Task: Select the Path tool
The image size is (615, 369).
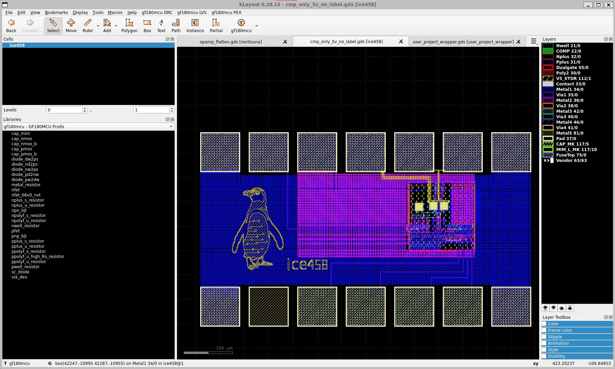Action: point(176,26)
